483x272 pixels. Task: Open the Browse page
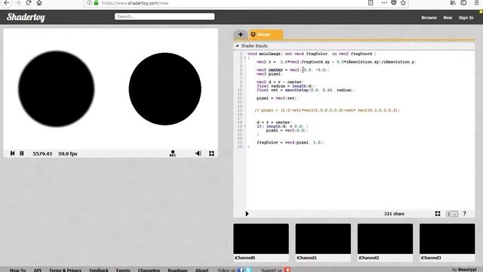tap(429, 17)
